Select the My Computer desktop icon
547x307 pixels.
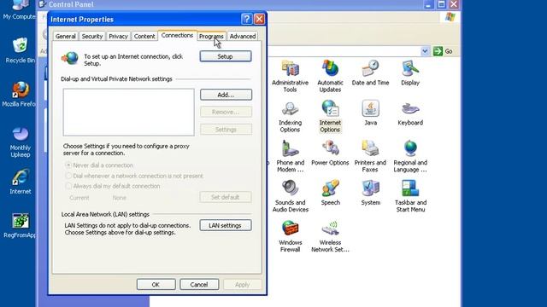(19, 9)
